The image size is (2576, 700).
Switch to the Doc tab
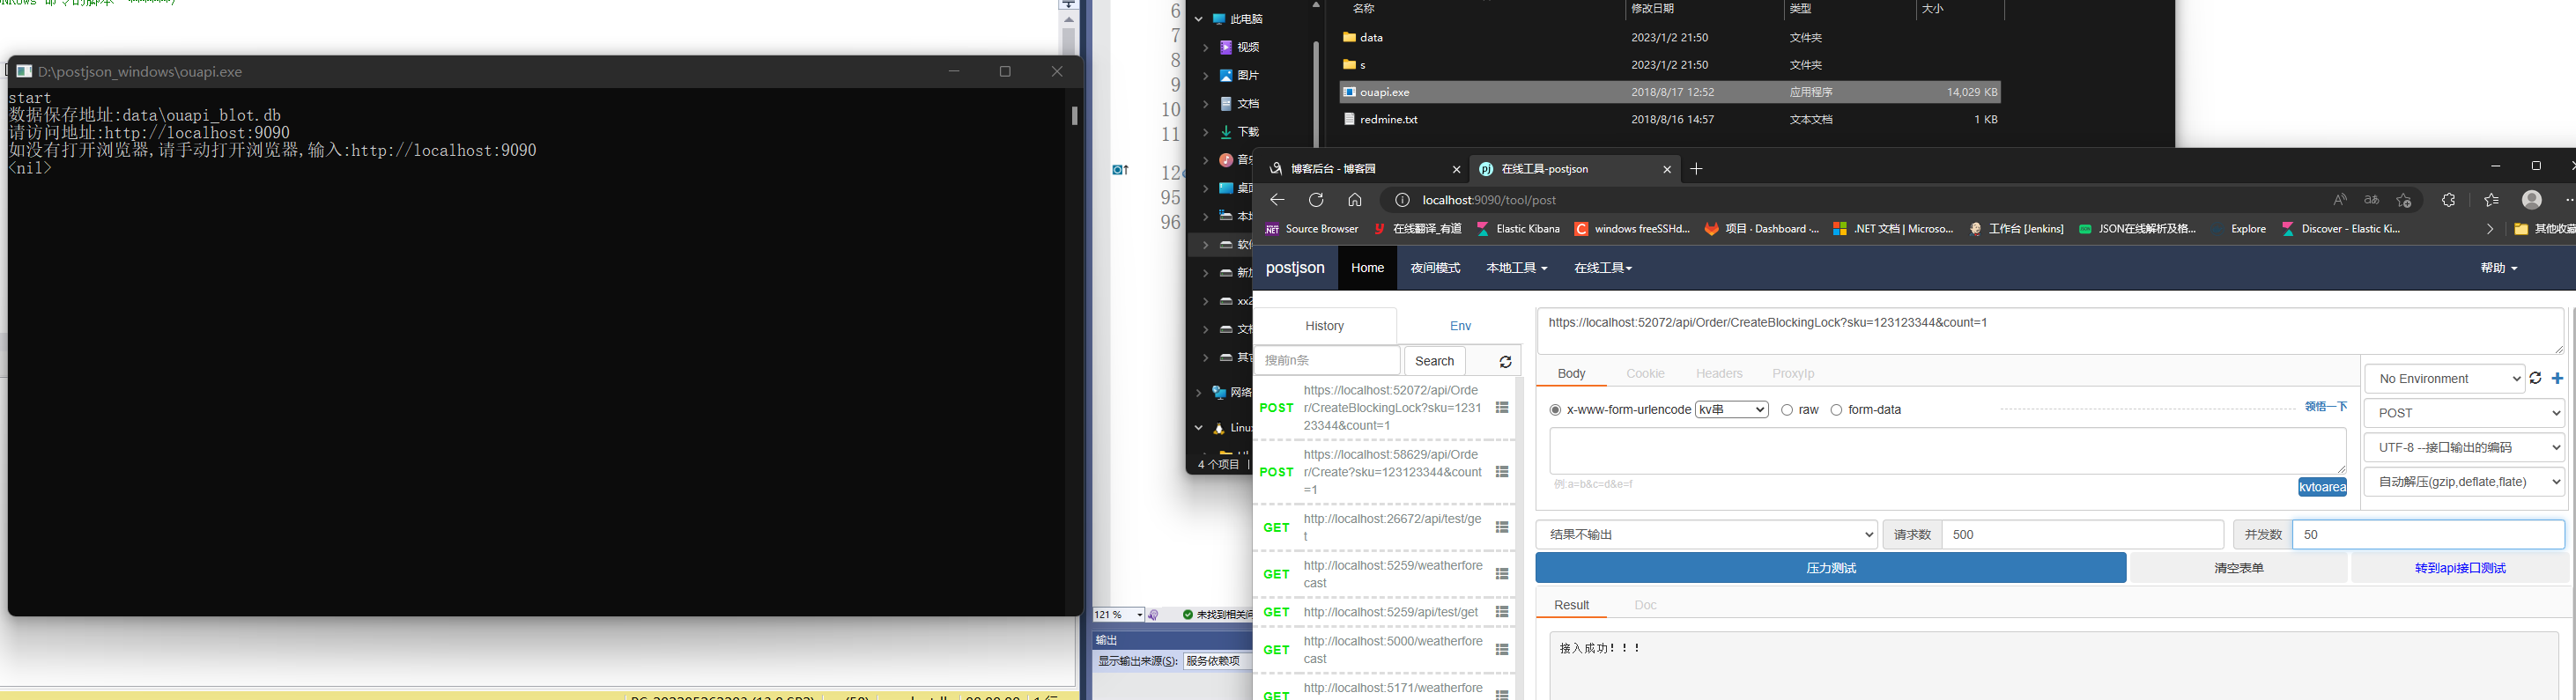tap(1645, 605)
